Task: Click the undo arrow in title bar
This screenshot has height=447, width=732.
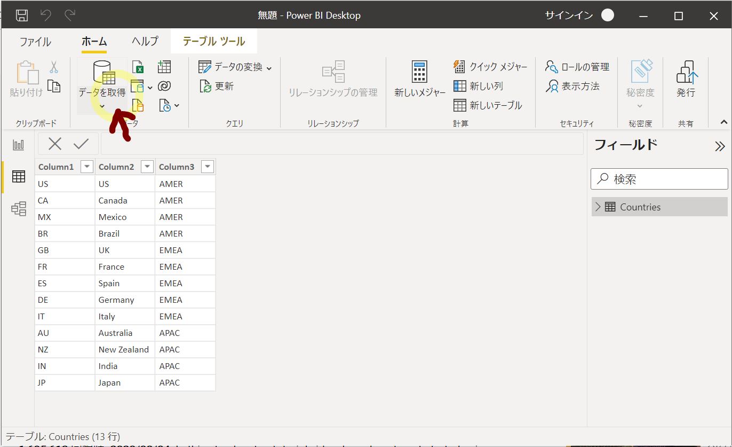Action: (46, 15)
